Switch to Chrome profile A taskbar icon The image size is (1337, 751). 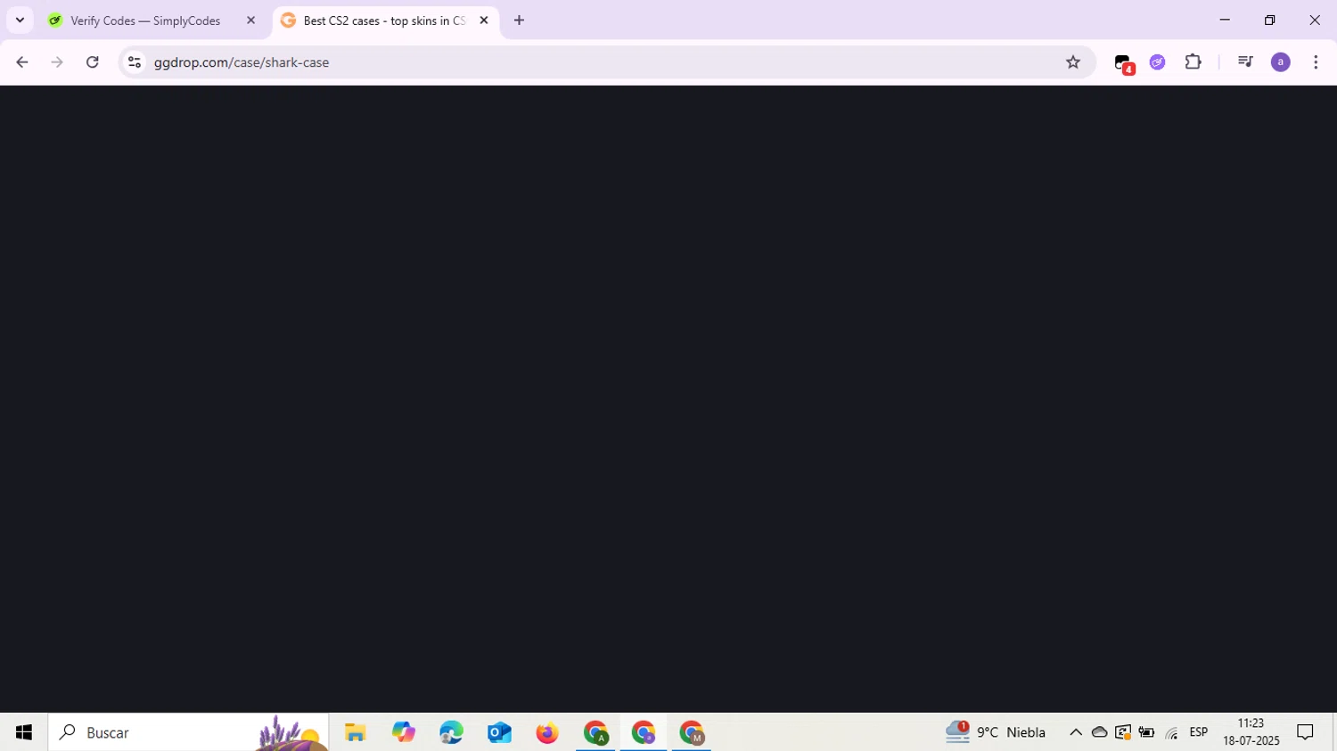pyautogui.click(x=595, y=732)
